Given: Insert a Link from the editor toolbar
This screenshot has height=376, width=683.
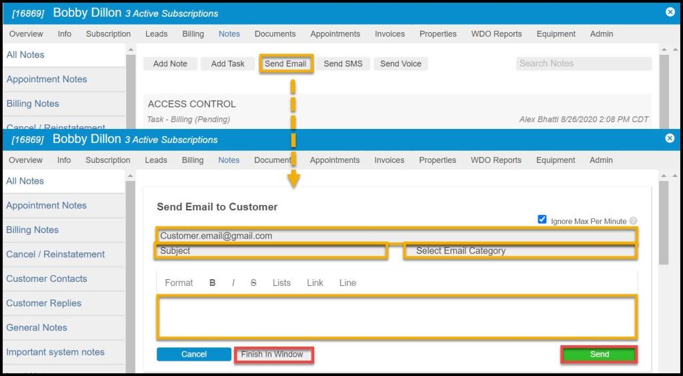Looking at the screenshot, I should pyautogui.click(x=315, y=283).
